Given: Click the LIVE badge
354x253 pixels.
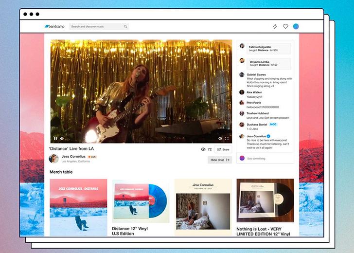Looking at the screenshot, I should pos(92,157).
